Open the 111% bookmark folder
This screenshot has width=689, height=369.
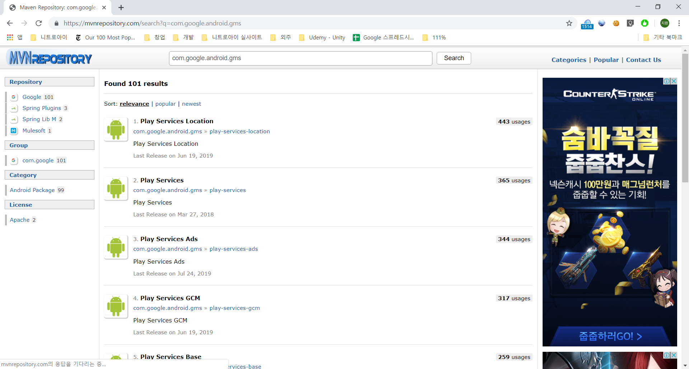click(434, 37)
